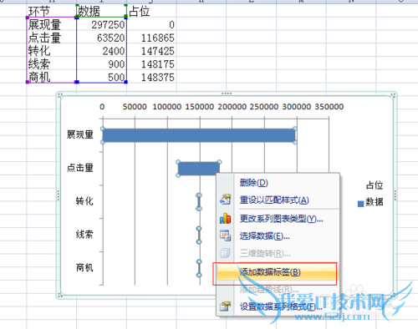Click the 点击量 category axis label
Viewport: 418px width, 329px height.
(x=79, y=168)
